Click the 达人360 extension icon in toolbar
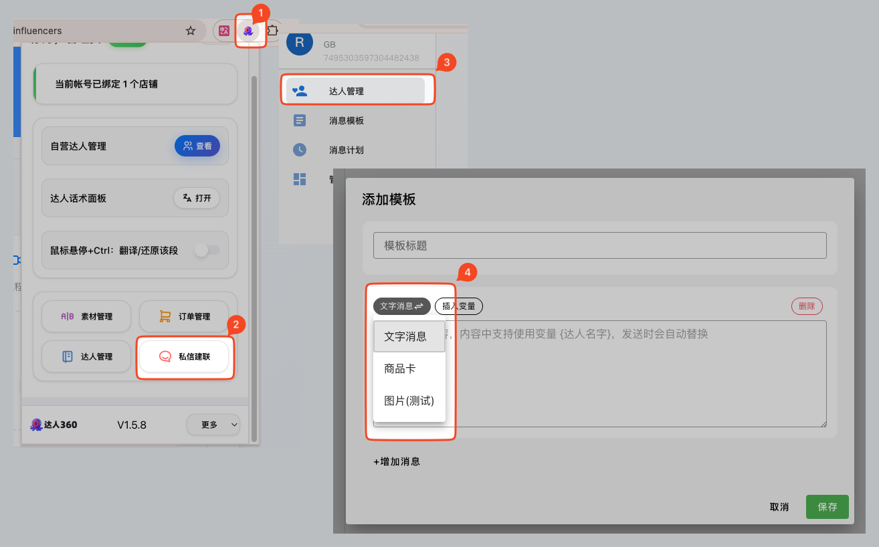Screen dimensions: 879x547 click(x=249, y=31)
